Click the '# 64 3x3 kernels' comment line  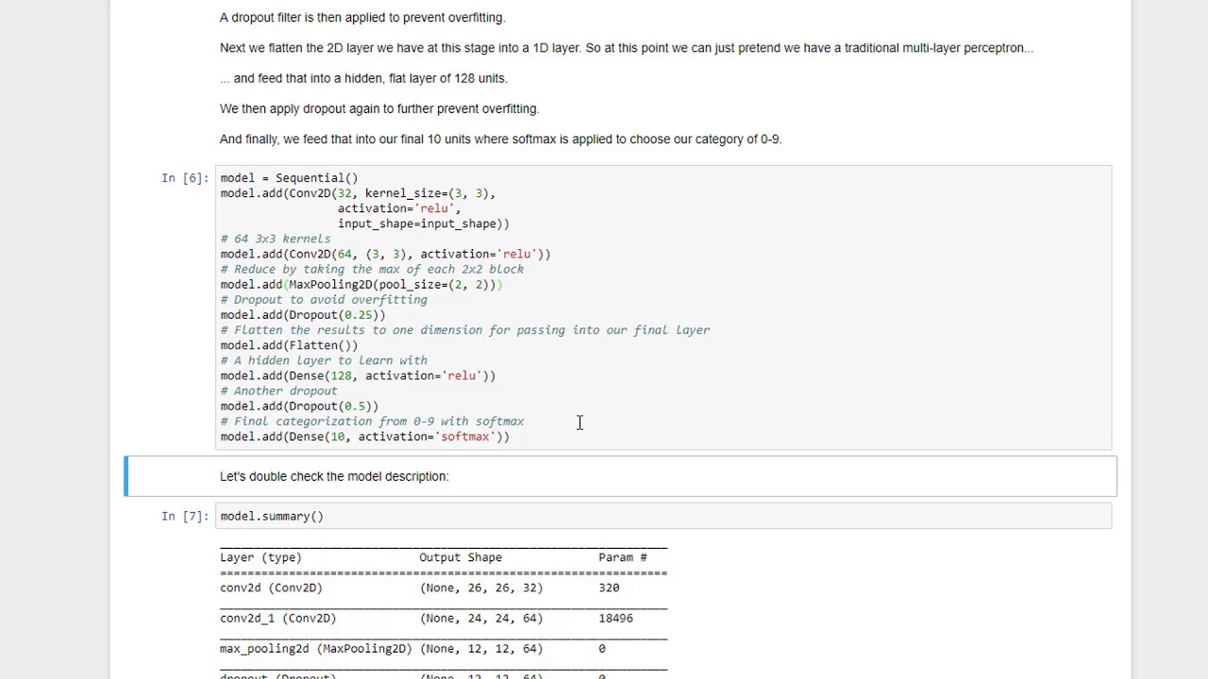[276, 240]
